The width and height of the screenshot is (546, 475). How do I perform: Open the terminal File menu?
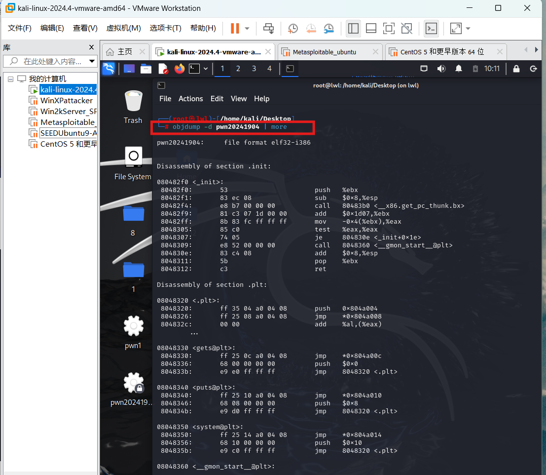coord(165,99)
